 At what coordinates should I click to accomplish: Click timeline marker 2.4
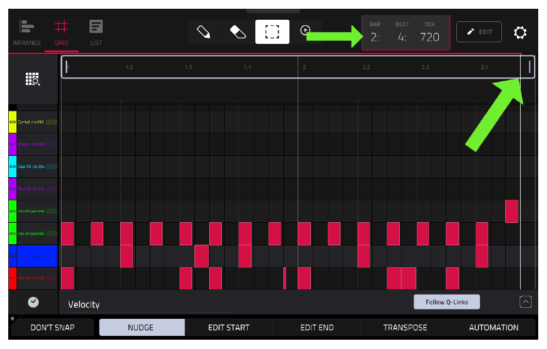pos(484,67)
